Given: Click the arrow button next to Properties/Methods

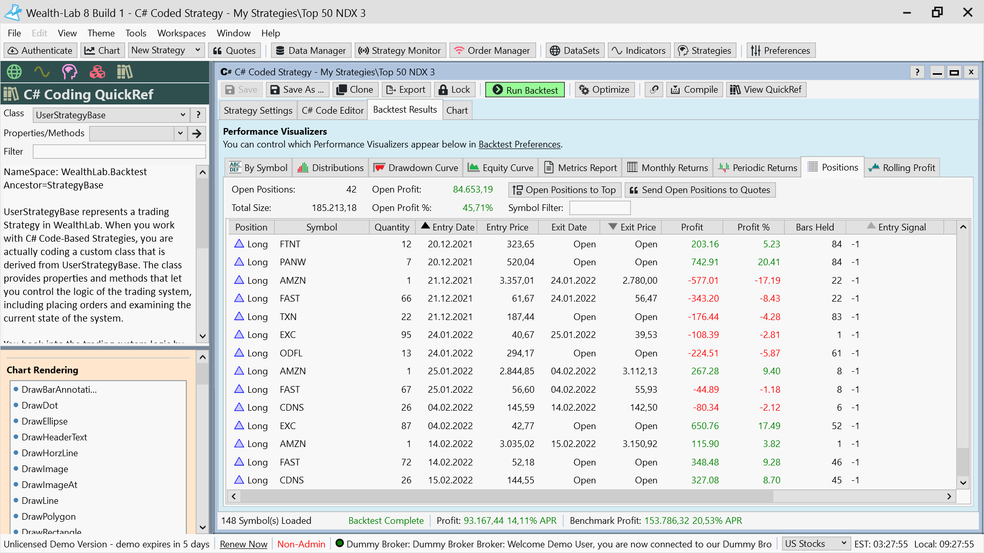Looking at the screenshot, I should pyautogui.click(x=197, y=134).
